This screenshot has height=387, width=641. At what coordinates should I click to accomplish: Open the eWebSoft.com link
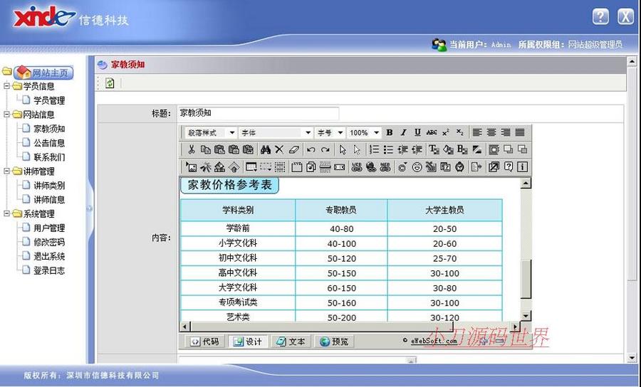[434, 341]
